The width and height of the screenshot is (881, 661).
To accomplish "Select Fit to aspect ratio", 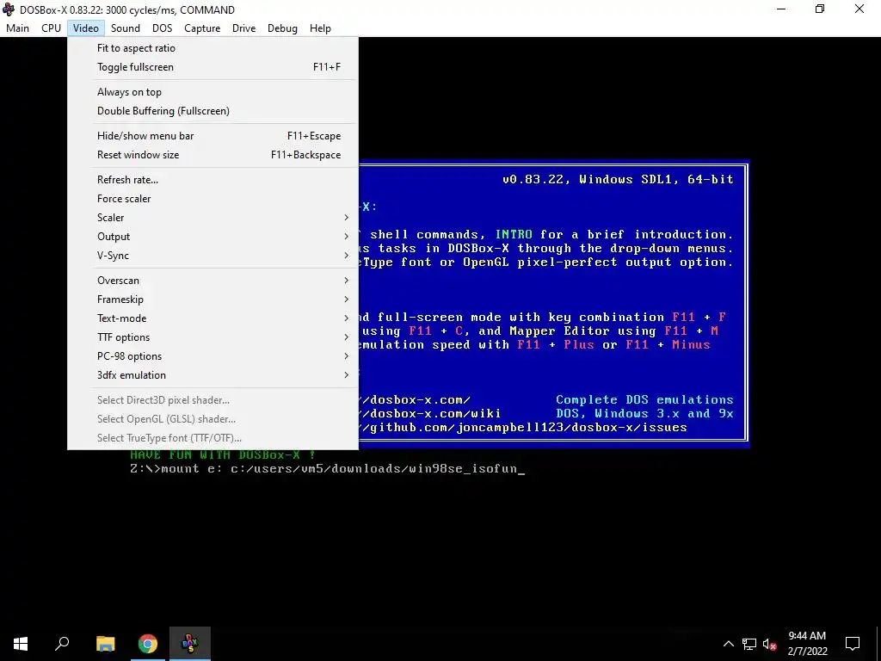I will coord(213,48).
